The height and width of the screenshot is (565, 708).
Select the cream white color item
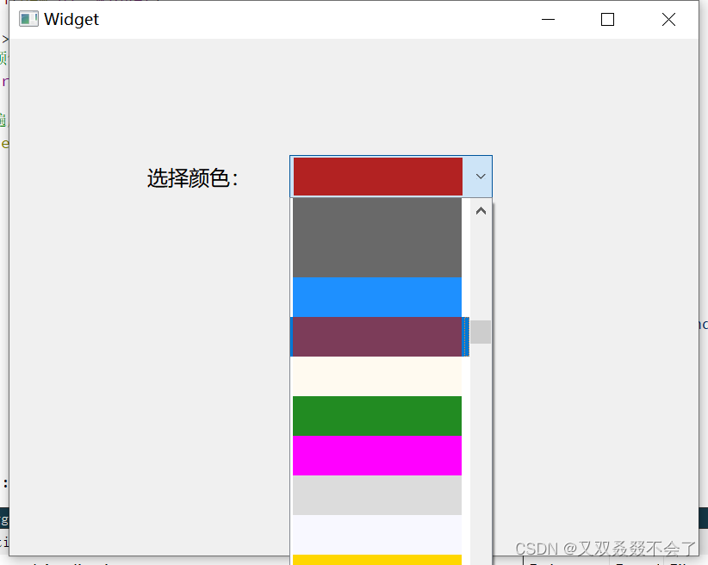(x=377, y=376)
